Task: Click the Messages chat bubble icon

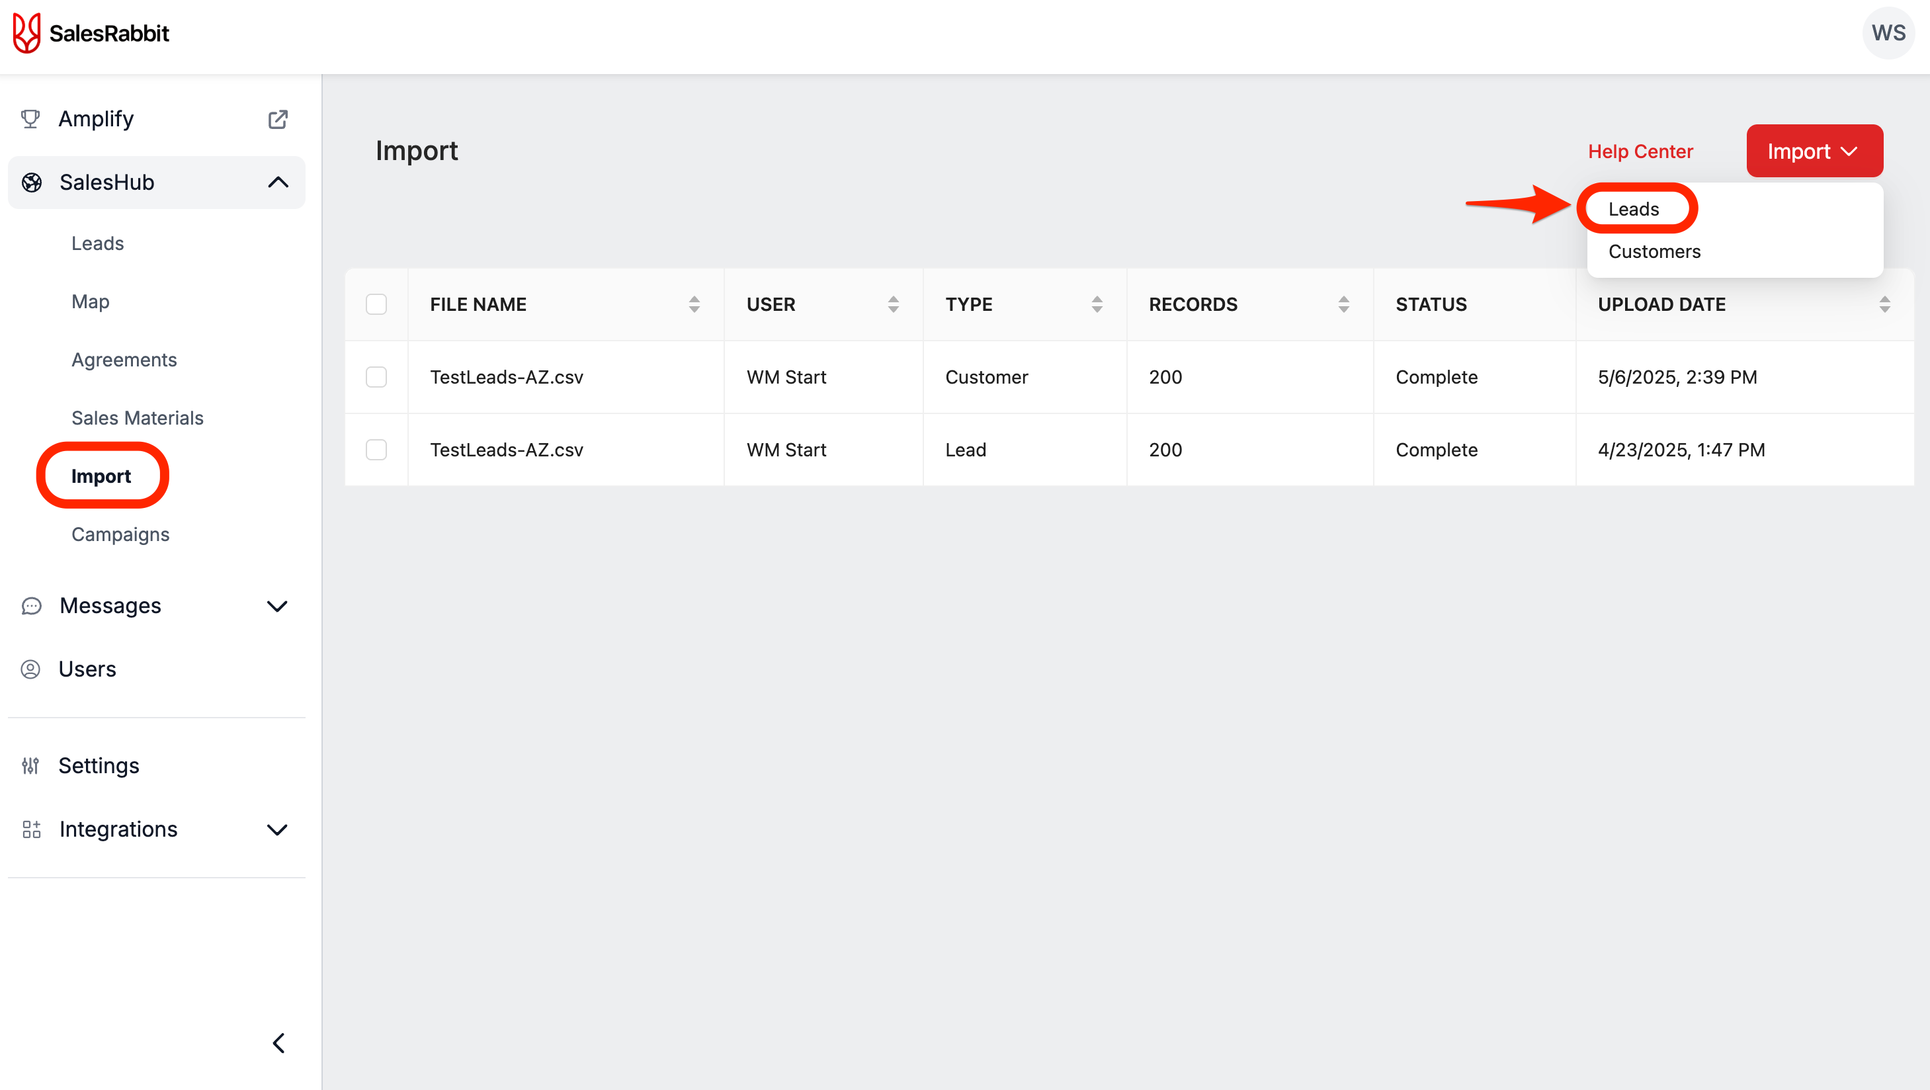Action: click(32, 605)
